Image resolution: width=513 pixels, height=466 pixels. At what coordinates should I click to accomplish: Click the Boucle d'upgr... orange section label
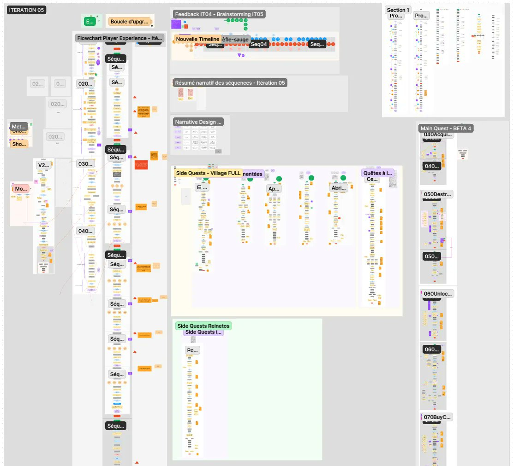[130, 22]
